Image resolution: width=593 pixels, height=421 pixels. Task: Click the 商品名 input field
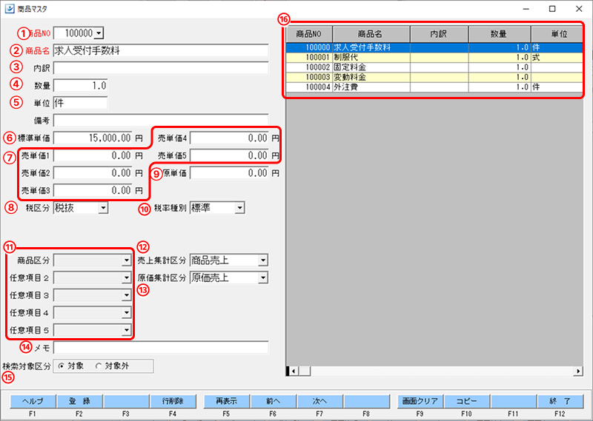point(161,50)
